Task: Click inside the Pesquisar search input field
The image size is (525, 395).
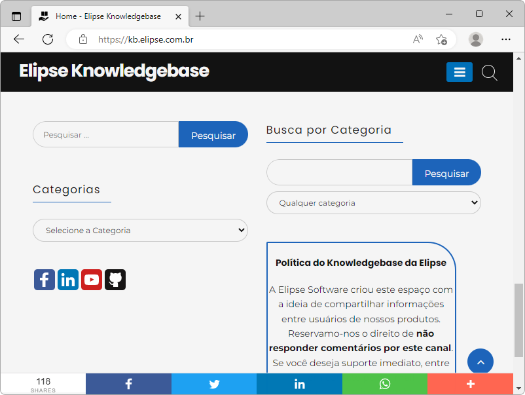Action: pos(105,134)
